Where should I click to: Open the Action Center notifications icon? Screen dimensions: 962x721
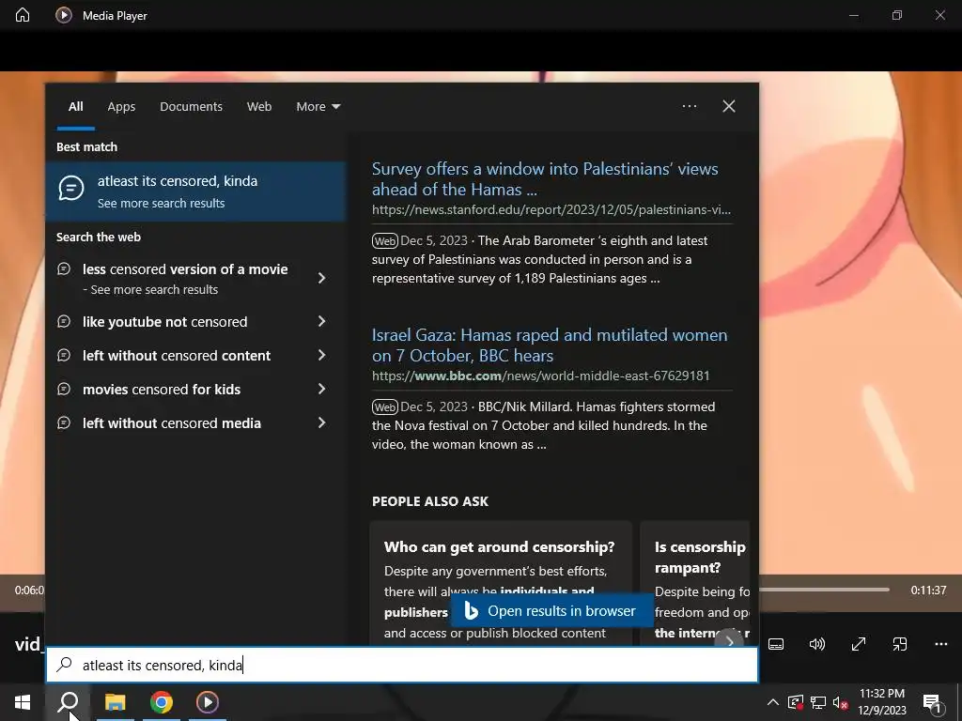[933, 702]
